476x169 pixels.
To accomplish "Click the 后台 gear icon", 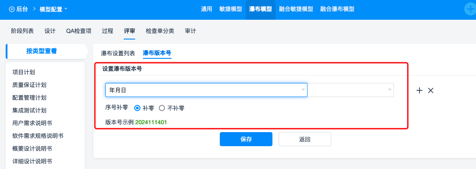I will tap(12, 9).
